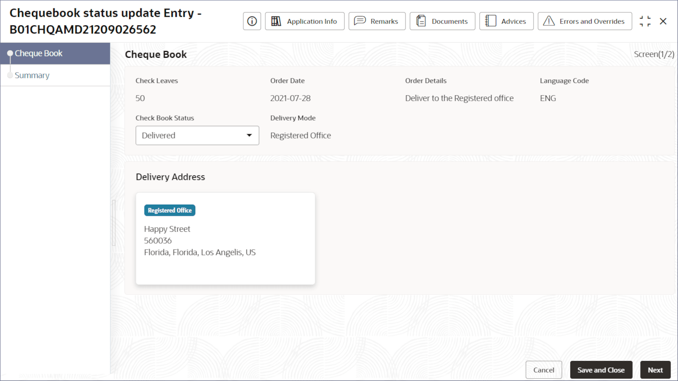678x381 pixels.
Task: Select the Happy Street delivery address card
Action: click(225, 239)
